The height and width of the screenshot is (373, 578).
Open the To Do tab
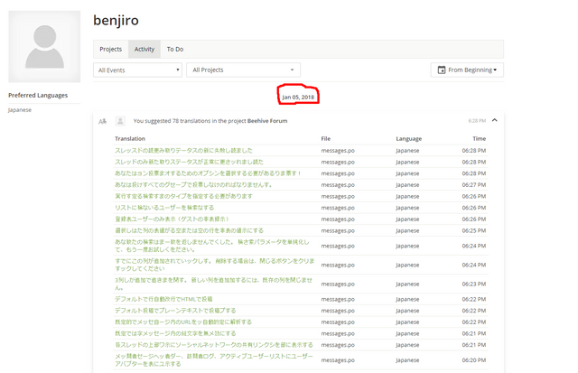(174, 49)
